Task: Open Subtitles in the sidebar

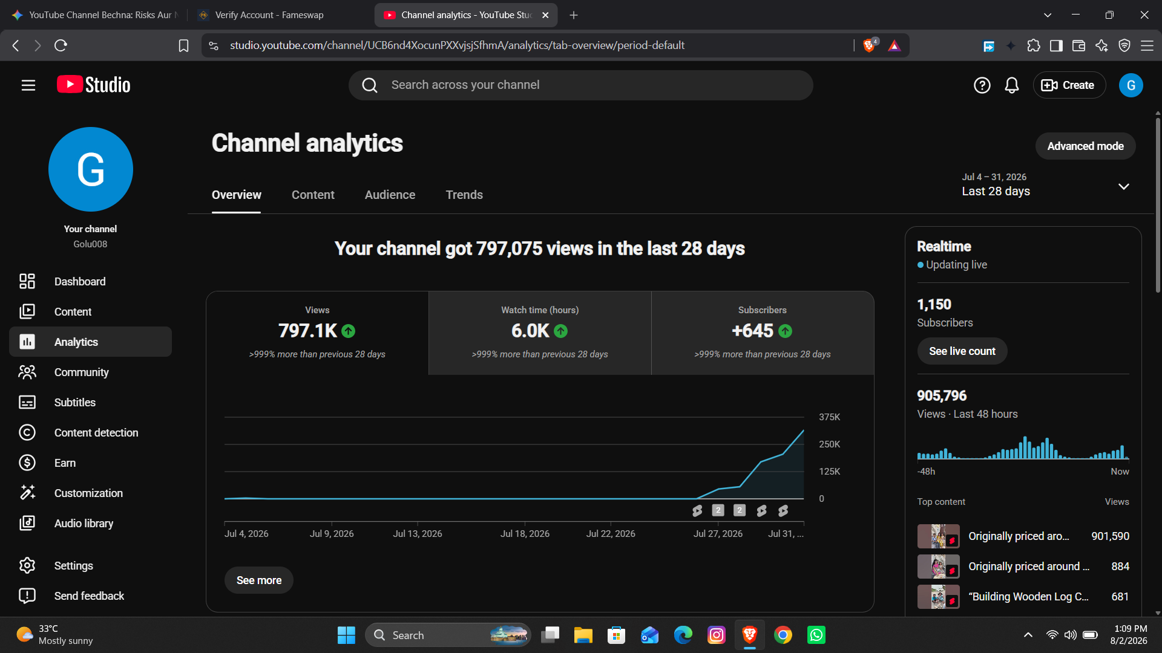Action: [91, 402]
